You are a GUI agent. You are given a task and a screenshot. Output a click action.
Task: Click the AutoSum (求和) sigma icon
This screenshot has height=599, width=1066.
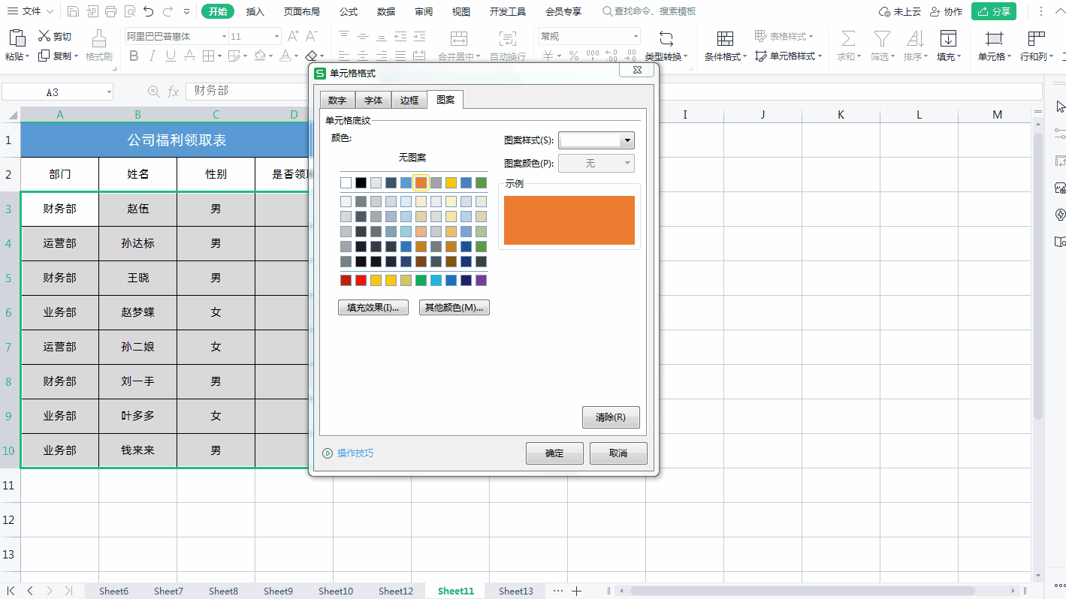coord(848,39)
